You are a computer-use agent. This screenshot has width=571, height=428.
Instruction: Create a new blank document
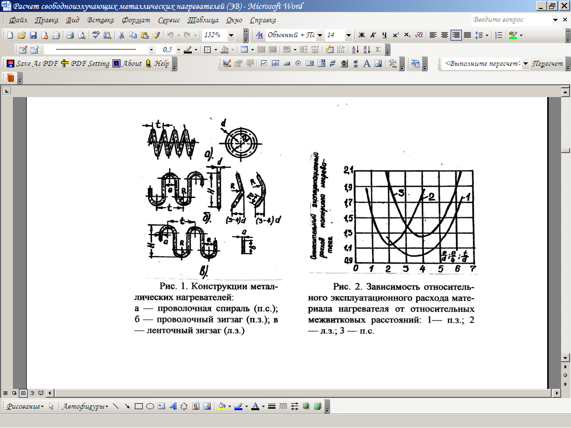coord(10,35)
